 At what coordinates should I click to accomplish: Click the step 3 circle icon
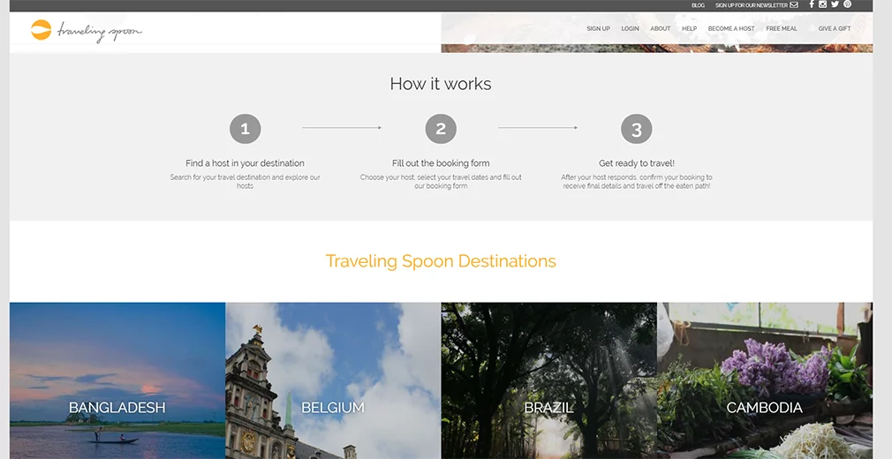click(x=637, y=129)
